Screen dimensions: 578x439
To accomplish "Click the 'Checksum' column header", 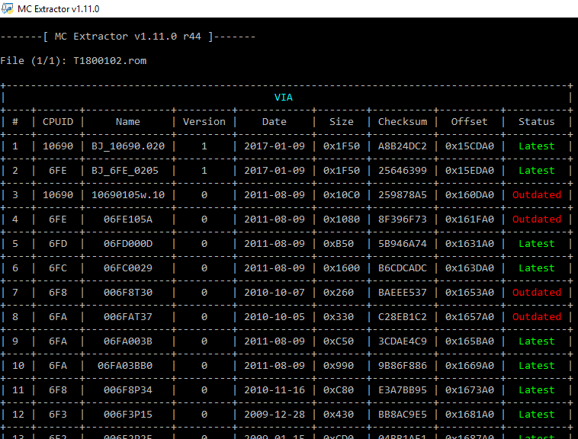I will pyautogui.click(x=403, y=121).
